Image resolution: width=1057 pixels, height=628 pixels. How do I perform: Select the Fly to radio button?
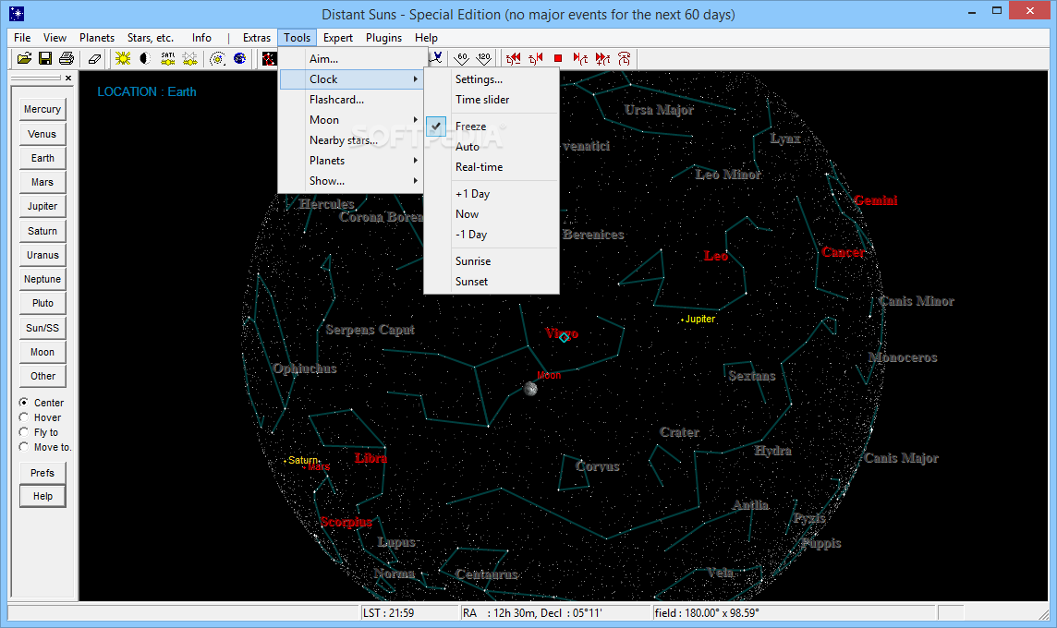[x=24, y=432]
